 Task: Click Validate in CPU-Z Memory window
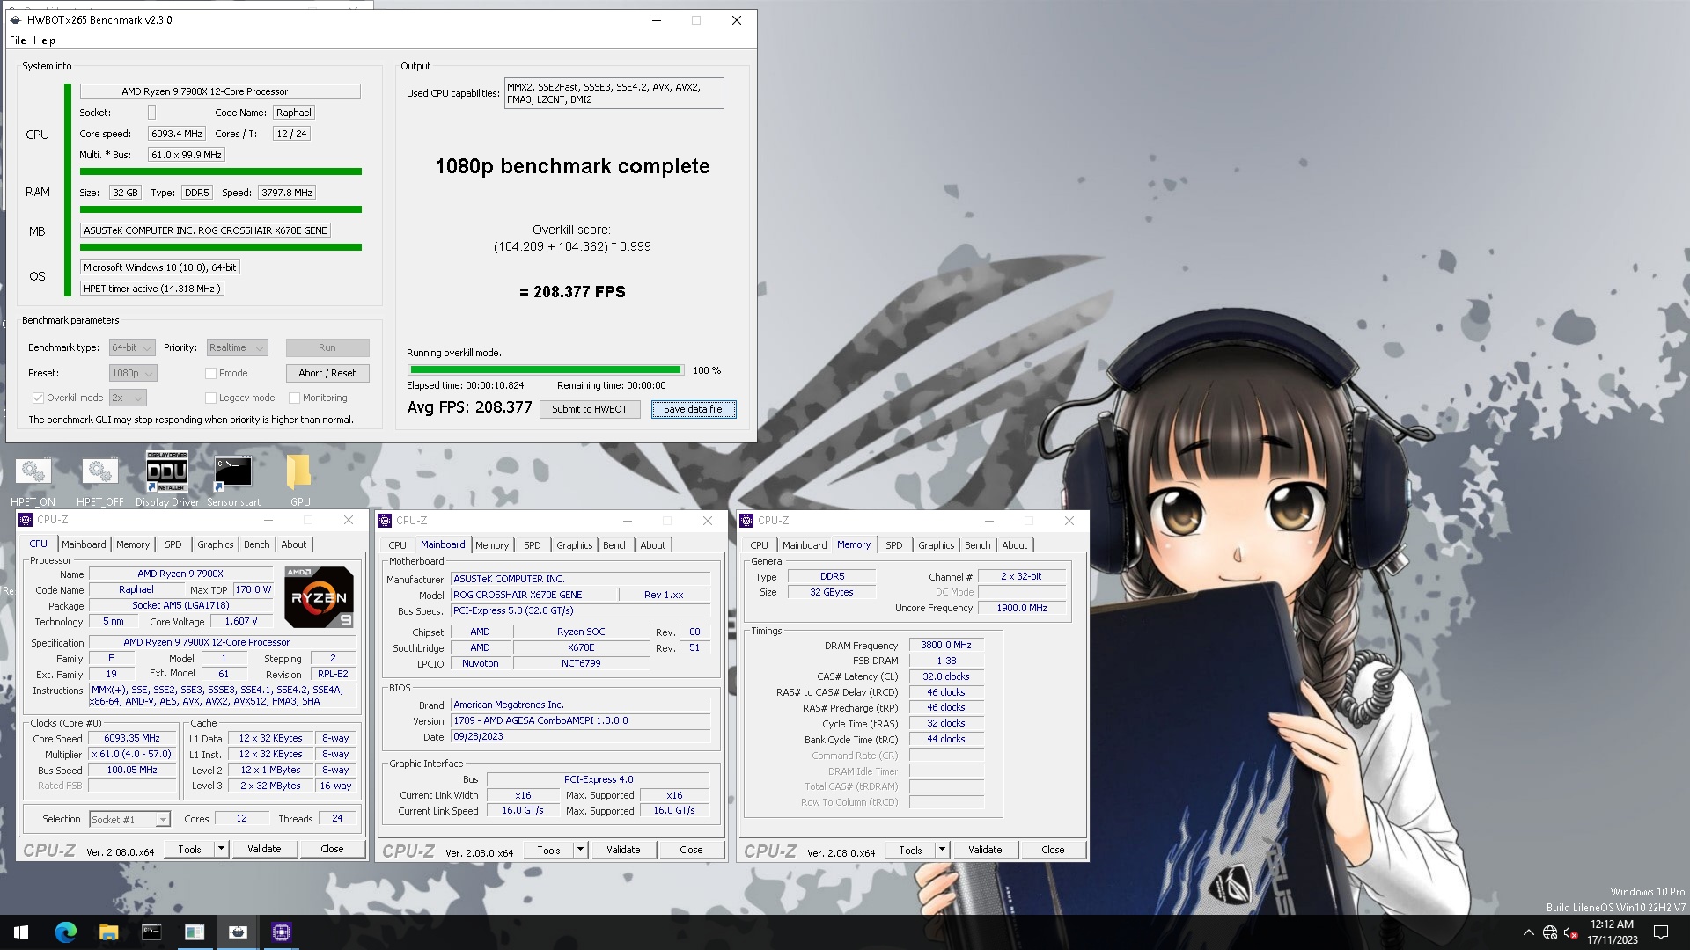tap(985, 850)
